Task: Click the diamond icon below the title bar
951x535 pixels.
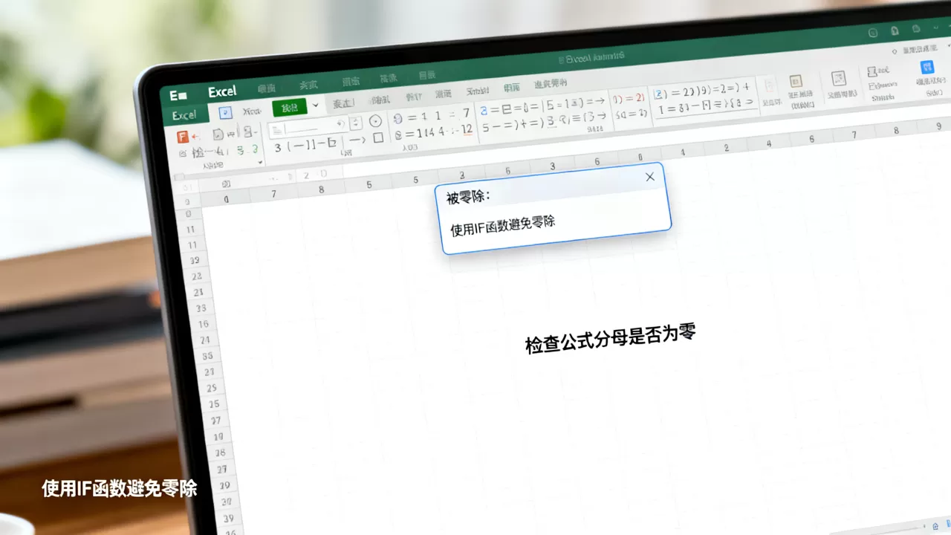Action: [894, 51]
